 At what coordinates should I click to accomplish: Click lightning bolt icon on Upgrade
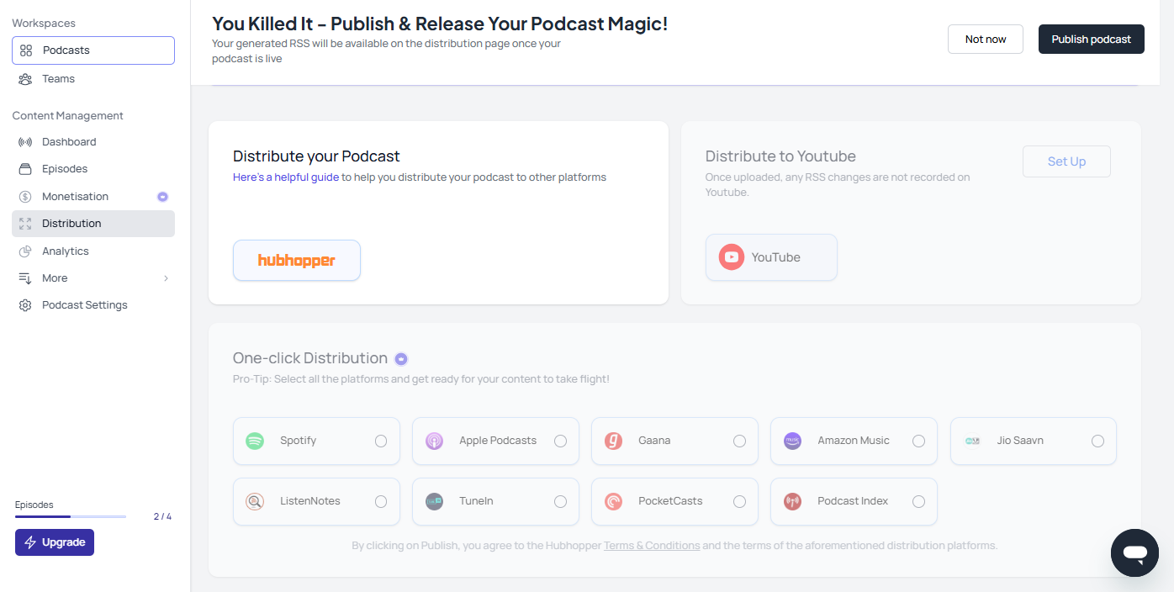[31, 542]
